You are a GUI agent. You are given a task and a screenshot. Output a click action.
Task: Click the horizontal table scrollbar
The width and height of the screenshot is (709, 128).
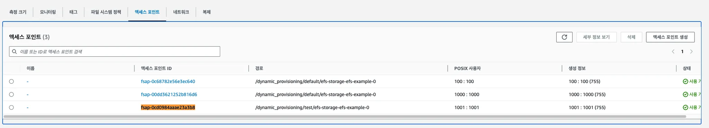345,117
